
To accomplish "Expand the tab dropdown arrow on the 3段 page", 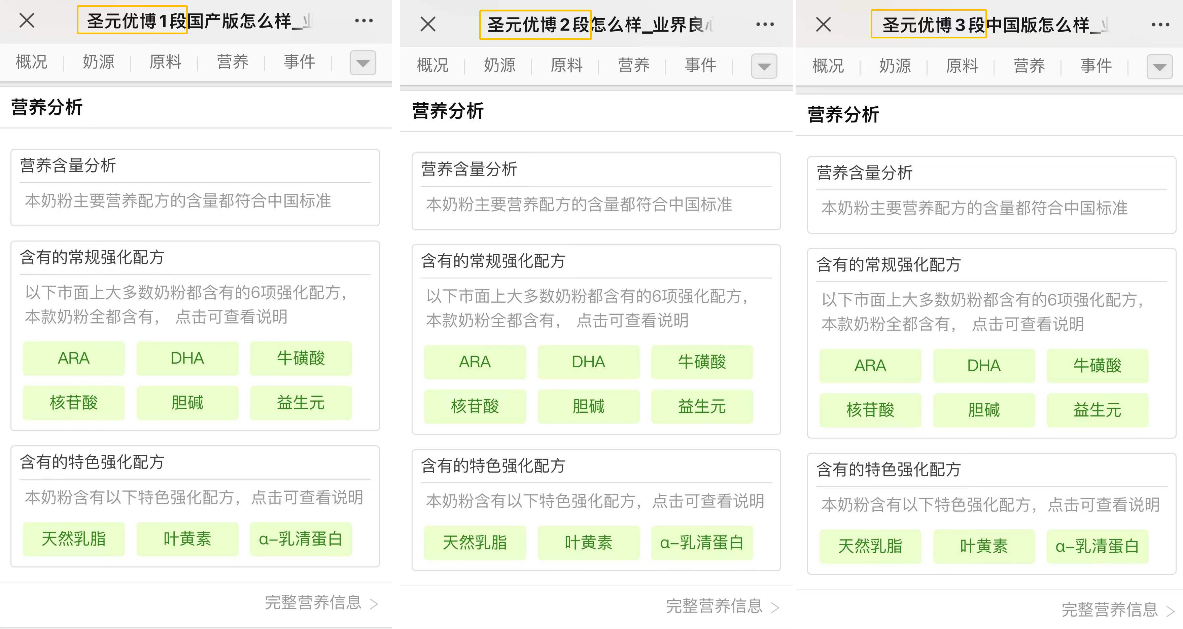I will pyautogui.click(x=1159, y=67).
